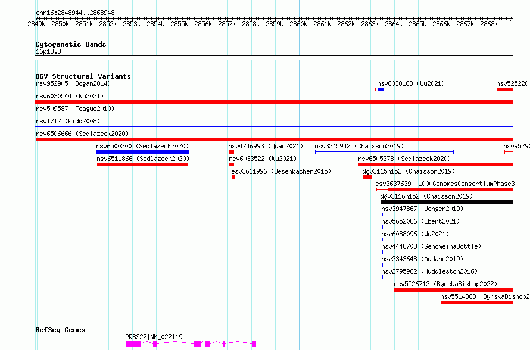Open variant label nsv6500200 (Sedlazeck2020)

(x=142, y=146)
